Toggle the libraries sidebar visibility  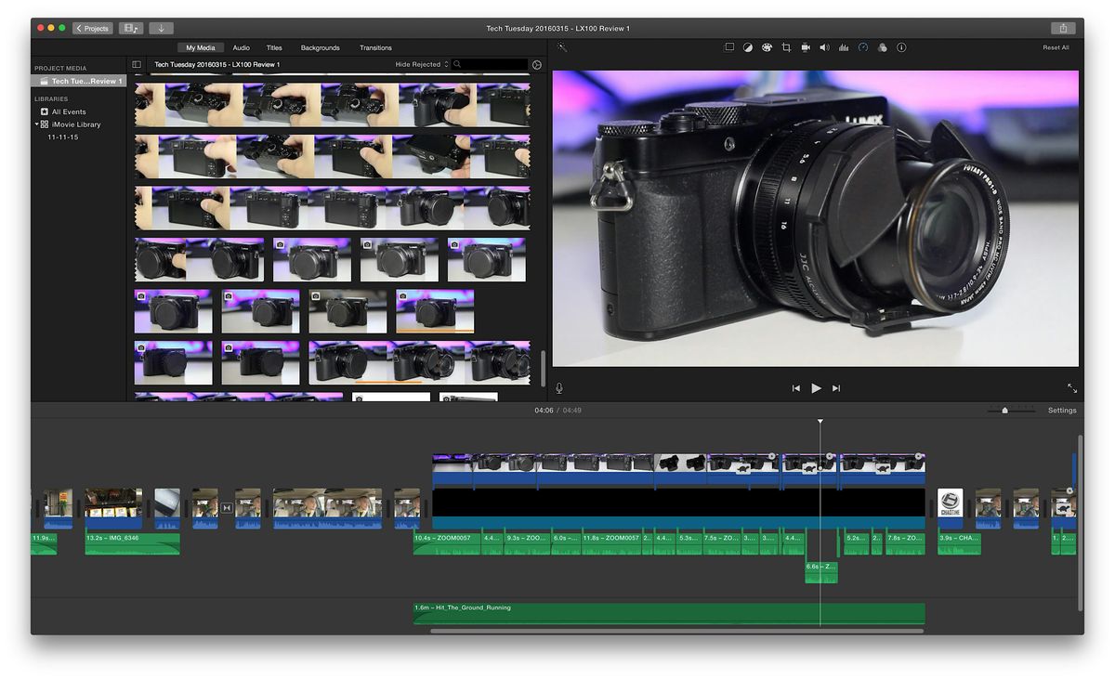pyautogui.click(x=137, y=65)
